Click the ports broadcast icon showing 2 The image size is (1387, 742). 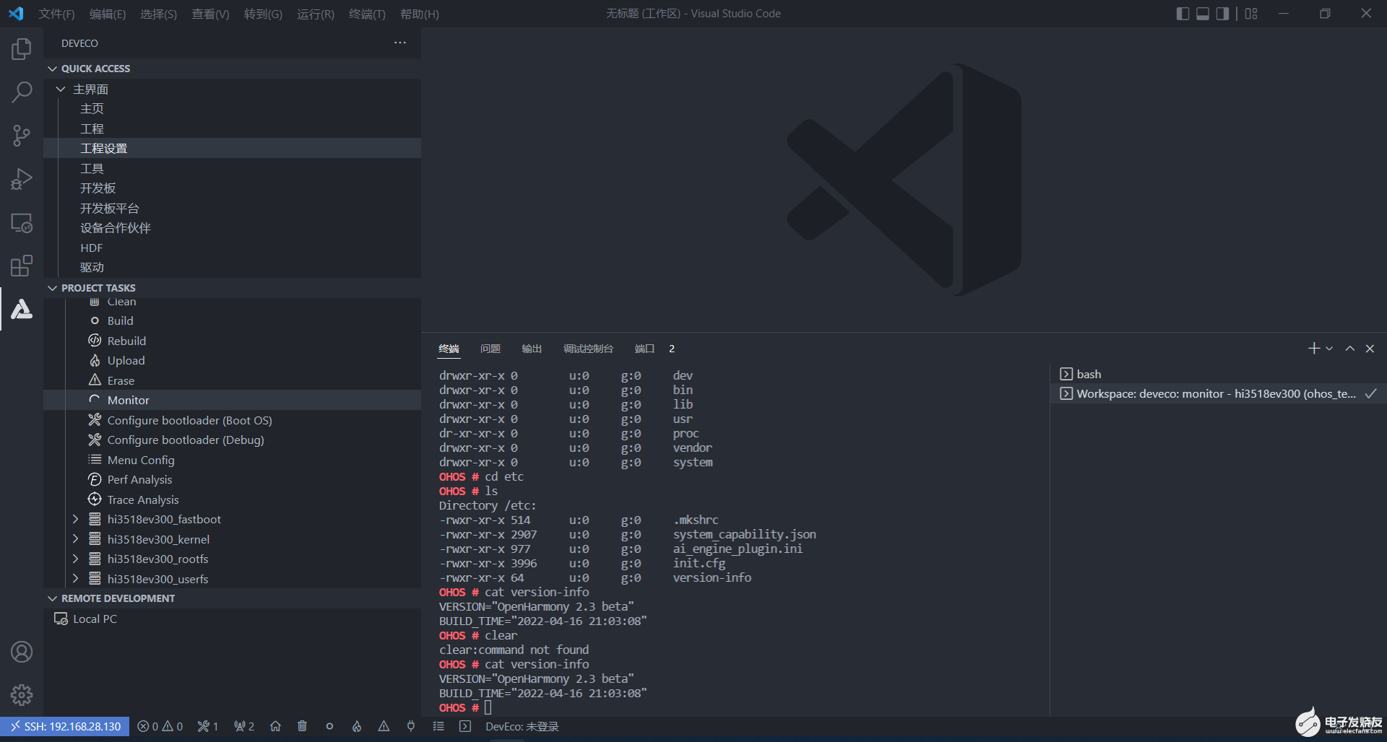click(244, 726)
